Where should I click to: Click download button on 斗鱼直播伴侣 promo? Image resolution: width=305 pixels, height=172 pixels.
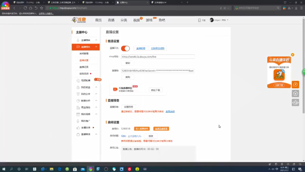279,85
